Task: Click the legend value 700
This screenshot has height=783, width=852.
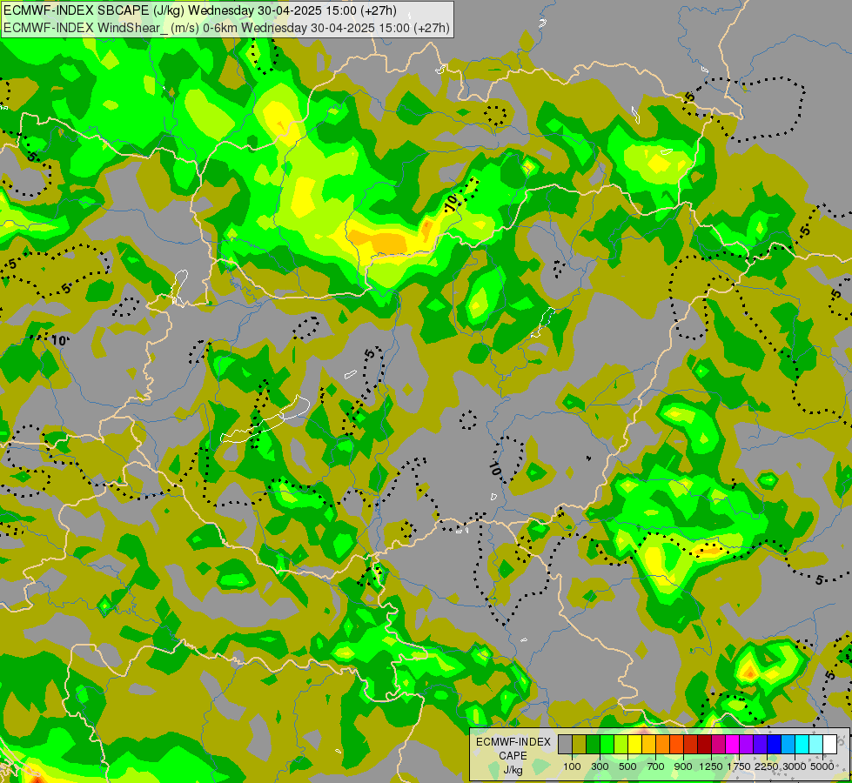Action: [x=656, y=766]
